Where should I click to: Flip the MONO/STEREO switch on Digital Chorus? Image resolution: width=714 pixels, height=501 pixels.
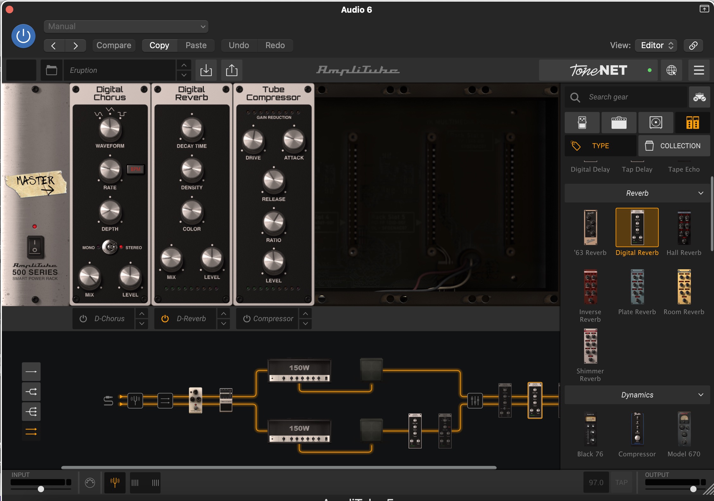point(110,247)
